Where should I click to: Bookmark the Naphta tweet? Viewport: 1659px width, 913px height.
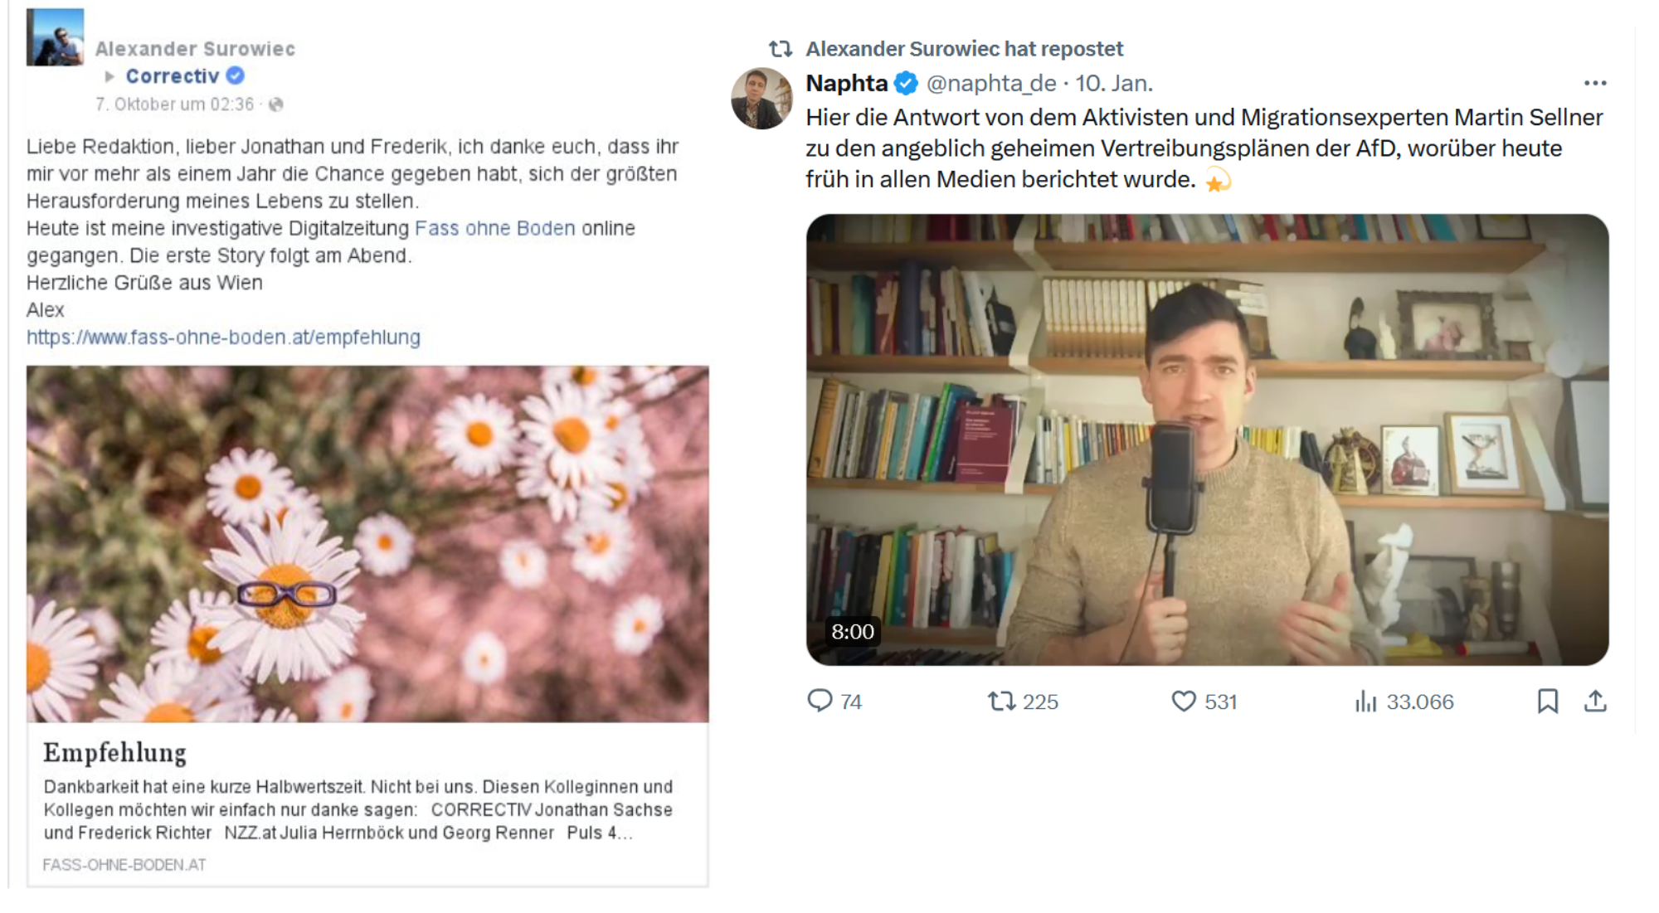coord(1547,702)
